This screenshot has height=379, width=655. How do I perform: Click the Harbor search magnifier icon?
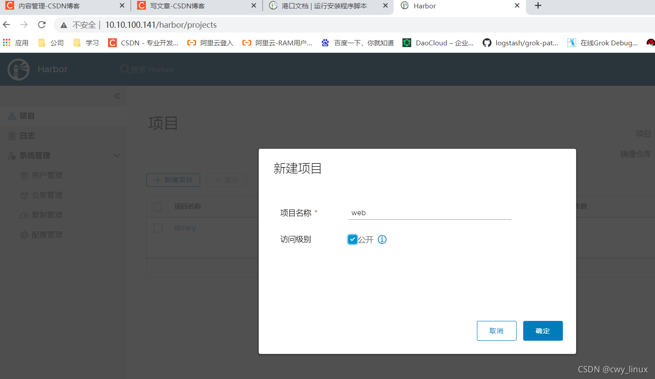[x=125, y=70]
